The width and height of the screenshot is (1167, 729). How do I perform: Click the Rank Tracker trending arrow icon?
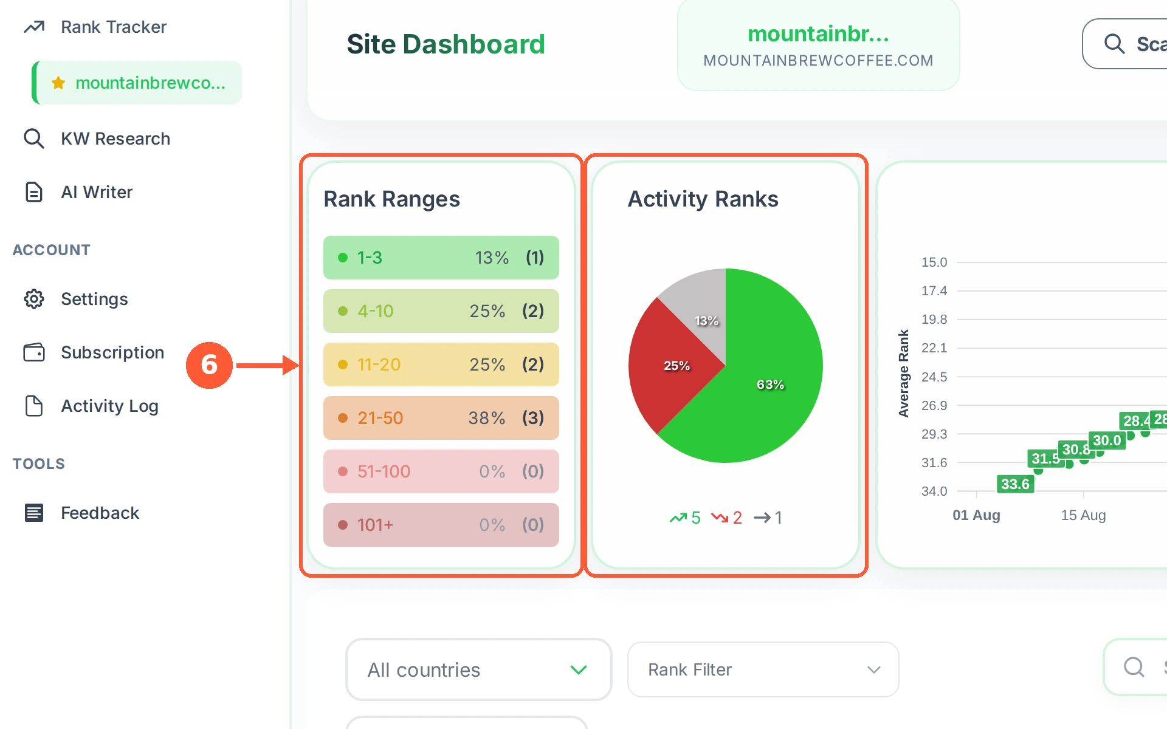pyautogui.click(x=34, y=27)
